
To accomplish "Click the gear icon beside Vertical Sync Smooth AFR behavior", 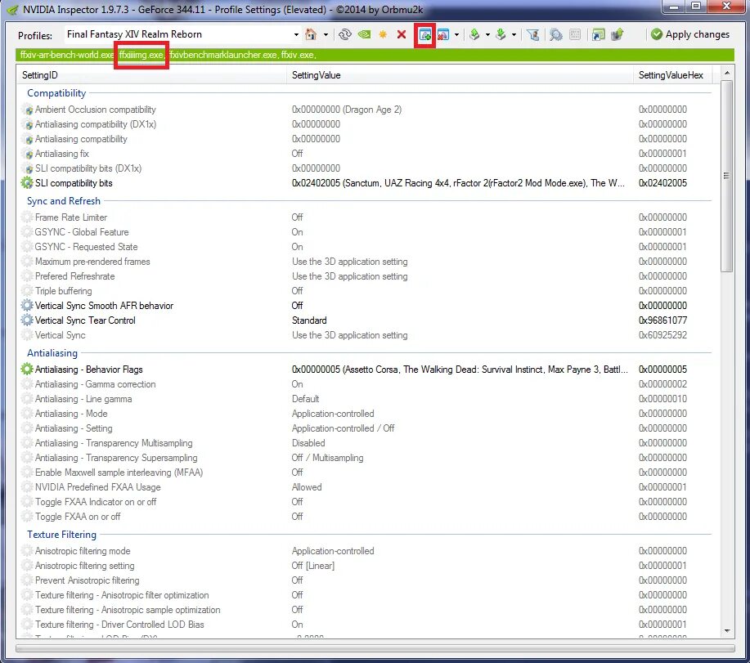I will pos(27,306).
